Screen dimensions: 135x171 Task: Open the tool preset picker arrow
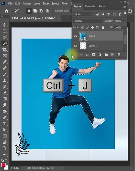tap(21, 11)
